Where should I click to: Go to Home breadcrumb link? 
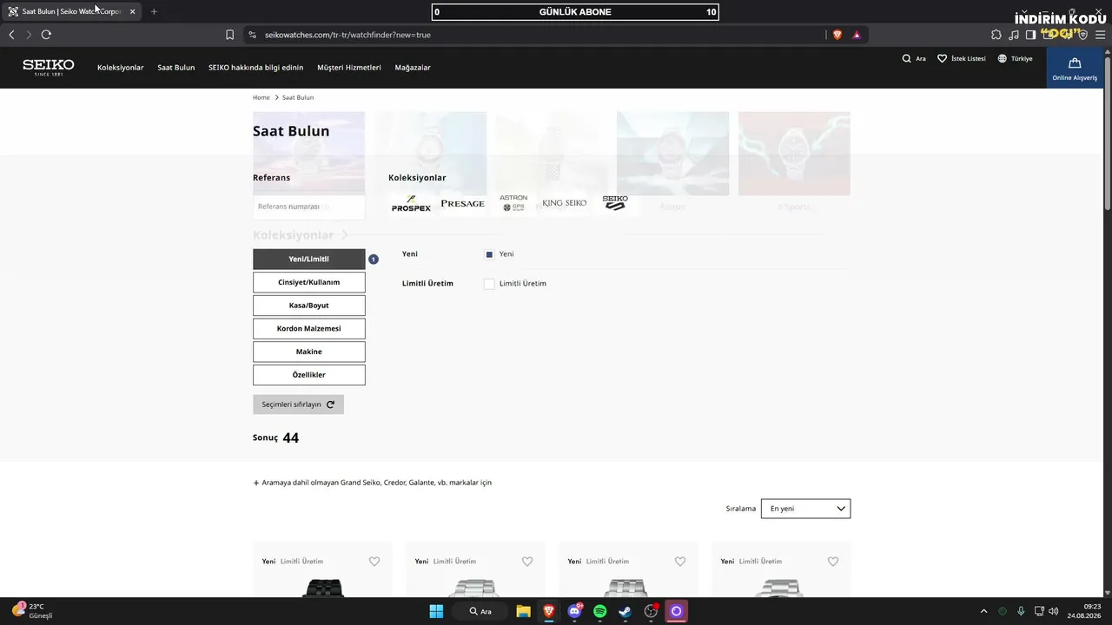(x=261, y=97)
